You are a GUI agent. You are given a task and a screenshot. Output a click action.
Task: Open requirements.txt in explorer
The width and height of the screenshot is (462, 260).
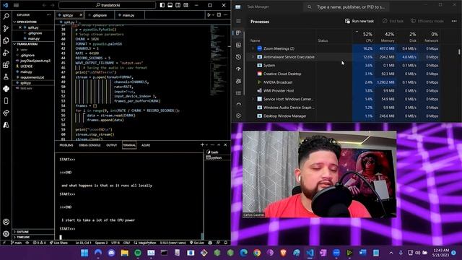pyautogui.click(x=33, y=77)
